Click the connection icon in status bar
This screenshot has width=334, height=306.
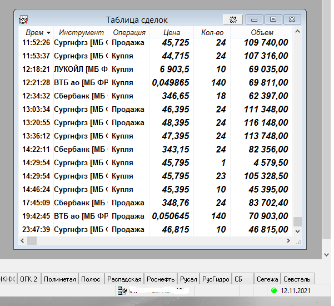pyautogui.click(x=122, y=290)
